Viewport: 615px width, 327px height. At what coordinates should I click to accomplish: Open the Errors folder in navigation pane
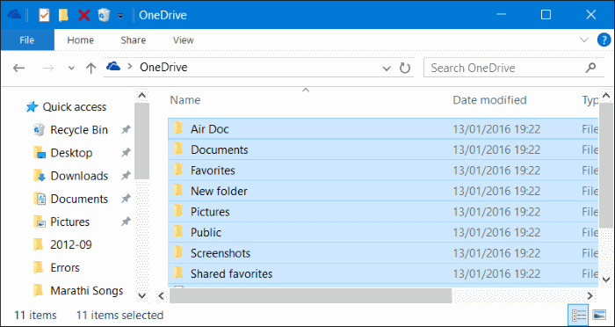coord(65,268)
